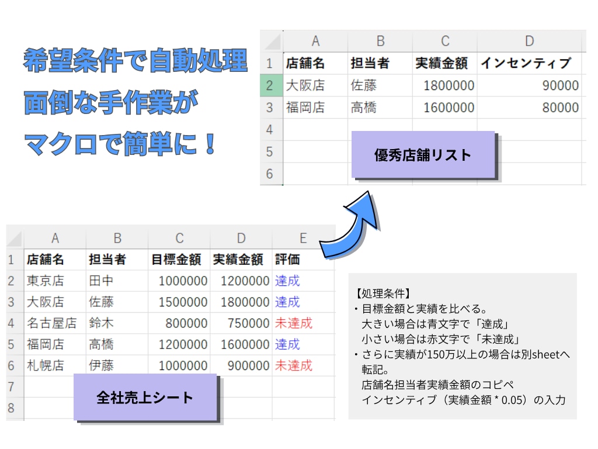Click 大阪店 cell in 優秀店舗リスト sheet
Screen dimensions: 598x449
pos(315,85)
